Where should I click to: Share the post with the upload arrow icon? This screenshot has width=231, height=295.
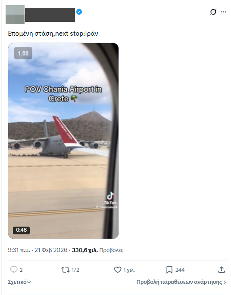click(222, 270)
